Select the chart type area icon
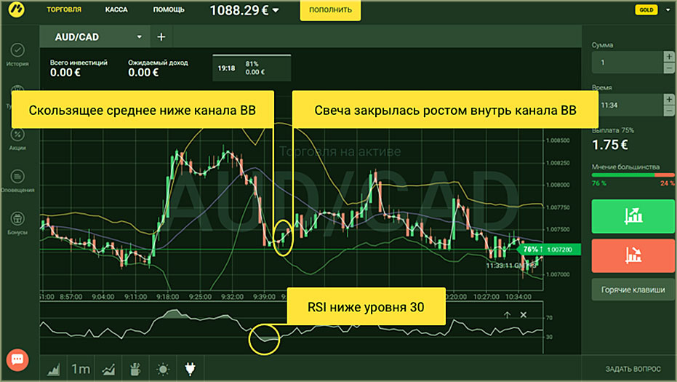Image resolution: width=677 pixels, height=382 pixels. 53,369
